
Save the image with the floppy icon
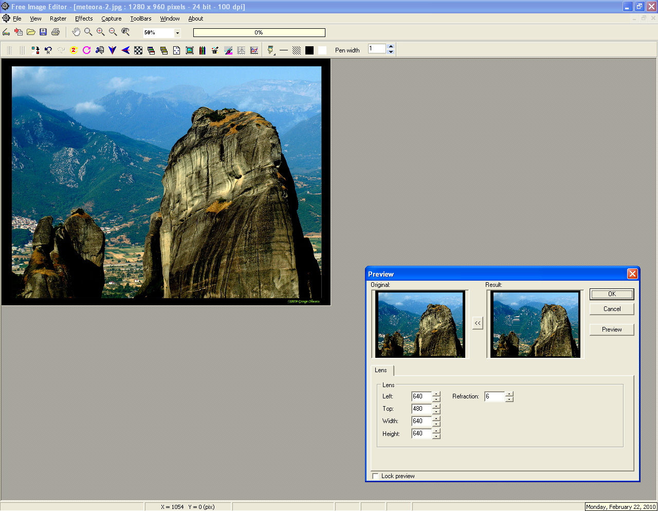point(43,32)
